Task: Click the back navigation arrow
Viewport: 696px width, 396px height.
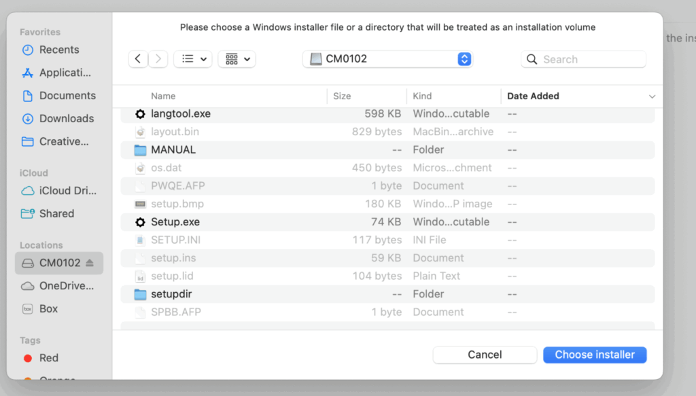Action: tap(138, 59)
